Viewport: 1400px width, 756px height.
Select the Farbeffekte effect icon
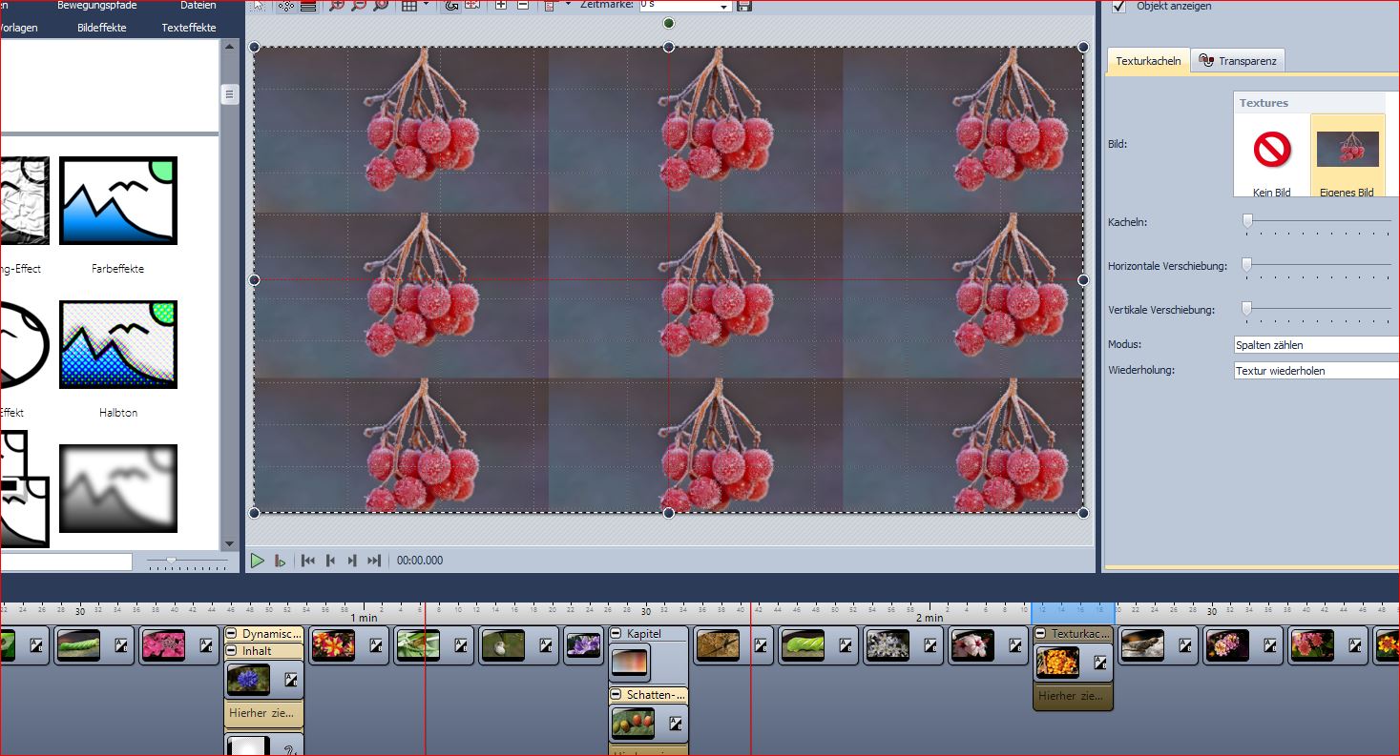(x=118, y=201)
